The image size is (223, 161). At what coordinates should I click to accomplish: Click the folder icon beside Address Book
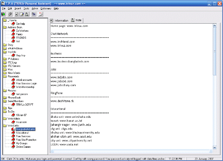5,27
